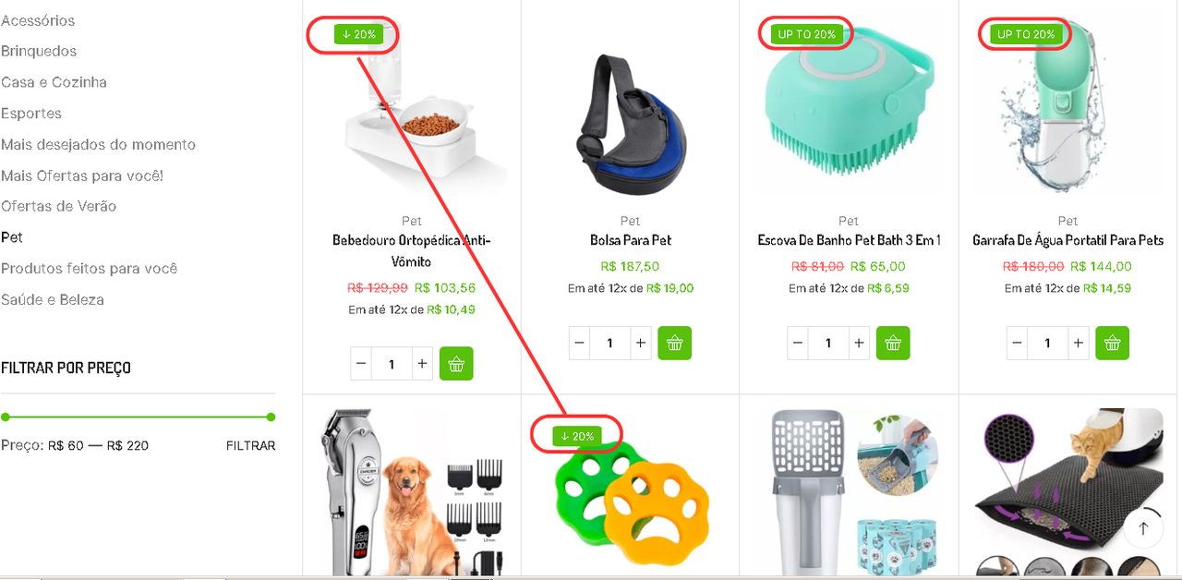Viewport: 1182px width, 580px height.
Task: Increase quantity for Bebedouro Ortopédica
Action: [x=422, y=364]
